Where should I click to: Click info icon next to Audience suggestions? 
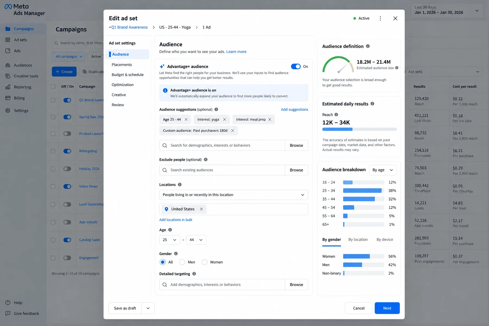[x=216, y=109]
